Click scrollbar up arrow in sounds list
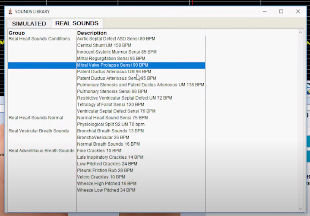This screenshot has height=216, width=310. 301,32
